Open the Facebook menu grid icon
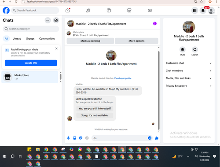This screenshot has height=167, width=220. pos(194,11)
